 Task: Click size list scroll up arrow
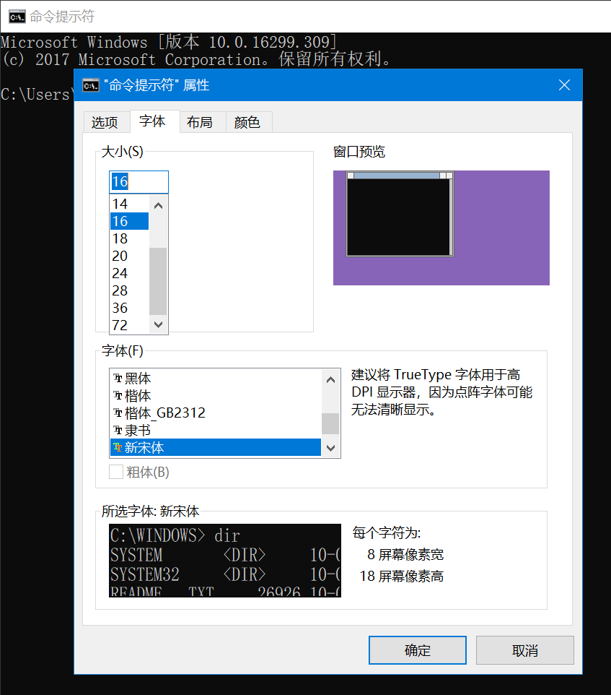[x=159, y=206]
